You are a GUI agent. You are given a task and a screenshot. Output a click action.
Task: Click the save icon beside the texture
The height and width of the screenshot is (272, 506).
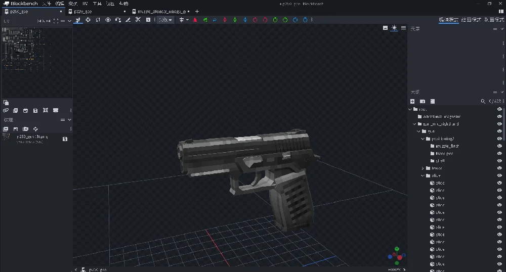pyautogui.click(x=65, y=139)
